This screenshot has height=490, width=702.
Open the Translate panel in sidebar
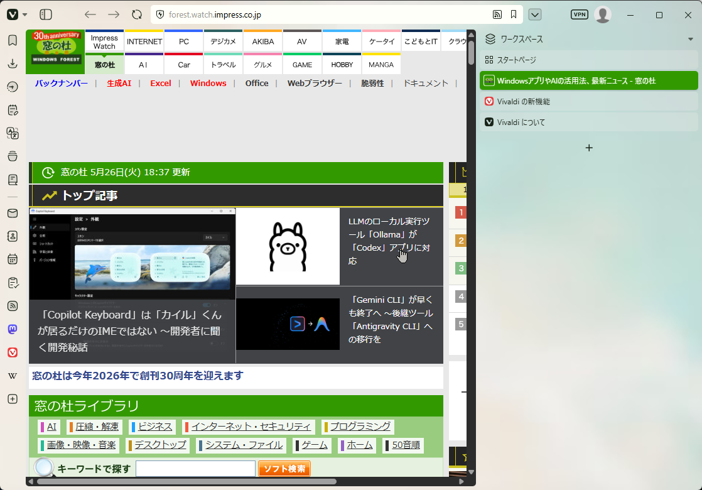(x=13, y=133)
